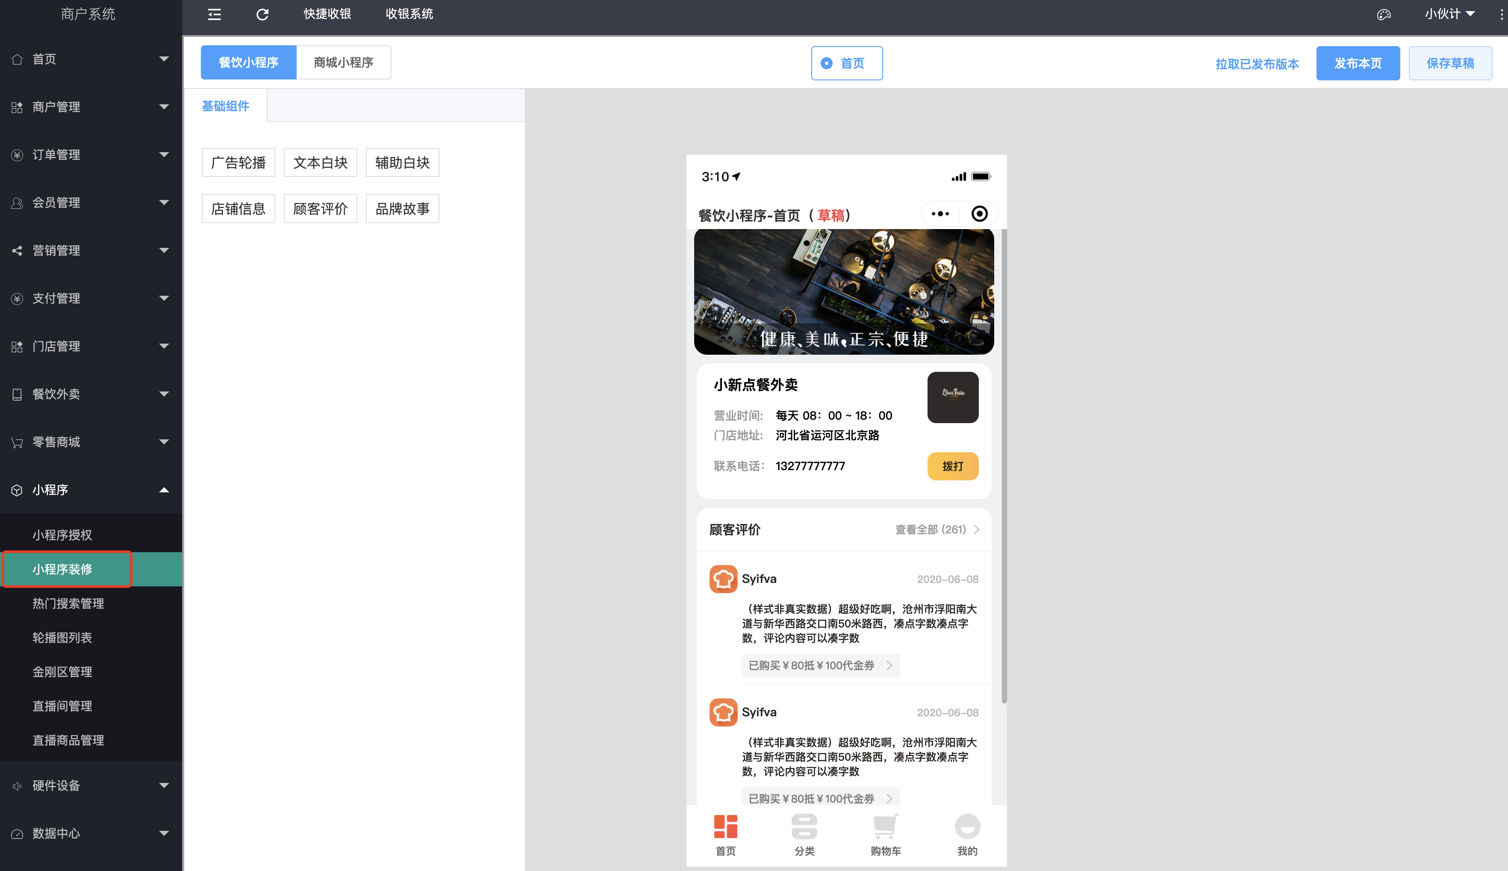Add the 店铺信息 component
1508x871 pixels.
click(238, 208)
